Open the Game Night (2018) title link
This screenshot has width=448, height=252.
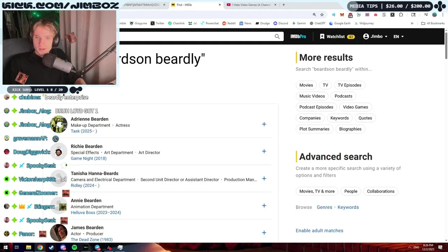[89, 159]
